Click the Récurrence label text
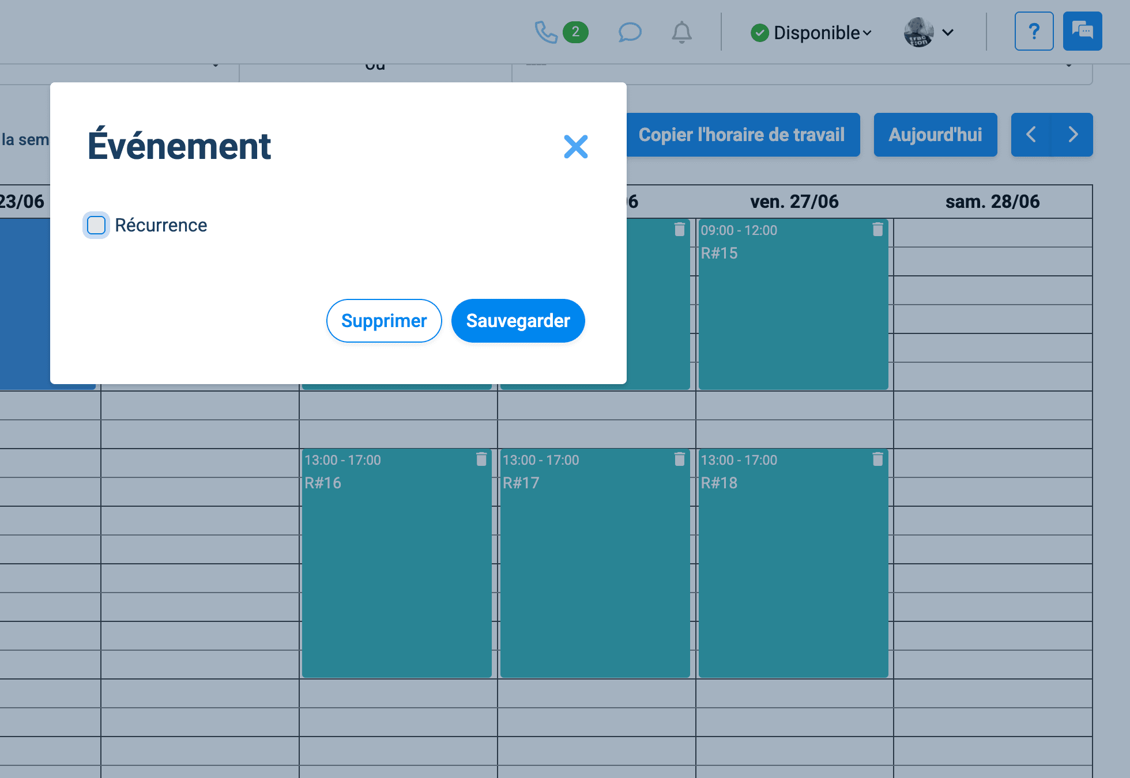The height and width of the screenshot is (778, 1130). 161,225
